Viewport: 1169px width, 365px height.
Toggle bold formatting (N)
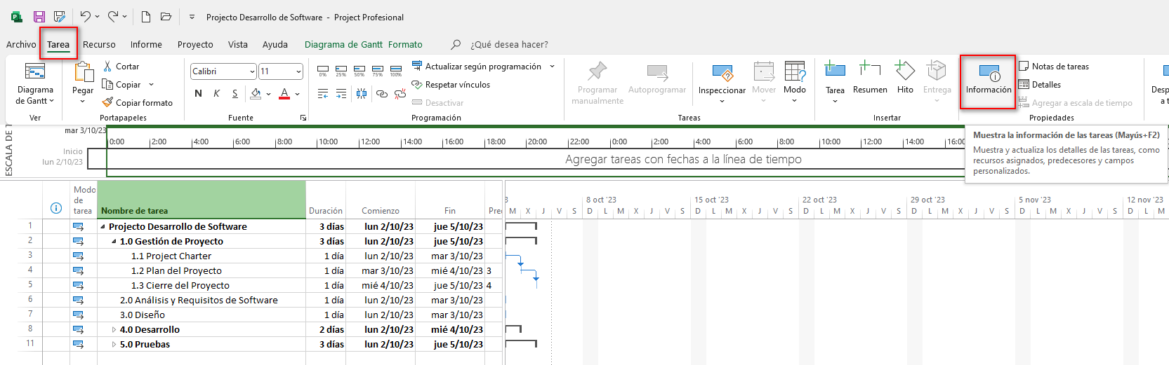[x=198, y=94]
